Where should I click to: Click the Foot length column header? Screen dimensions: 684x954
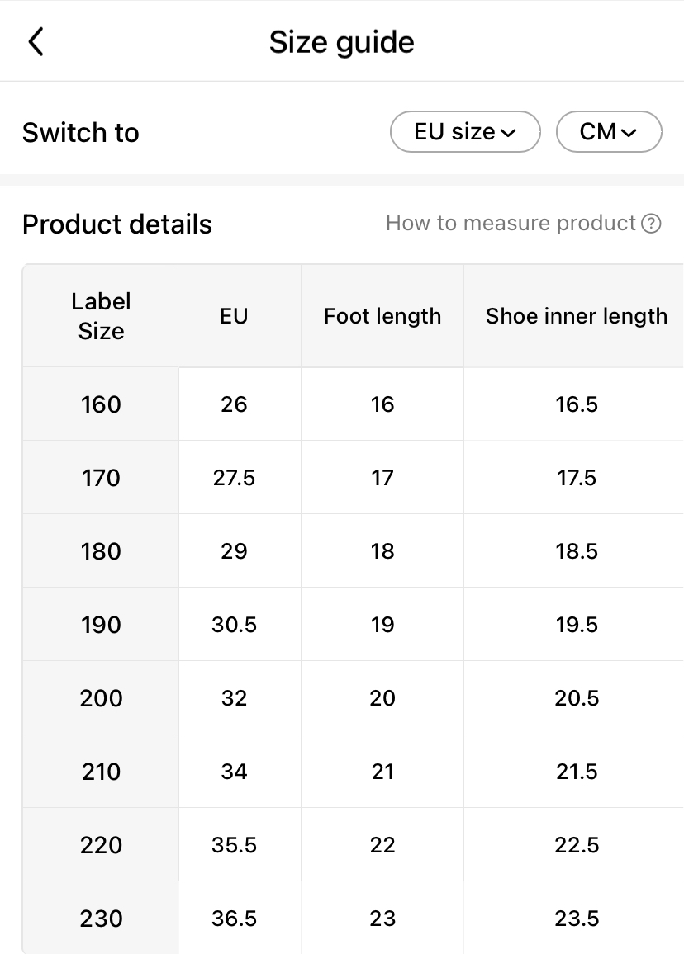click(x=382, y=316)
